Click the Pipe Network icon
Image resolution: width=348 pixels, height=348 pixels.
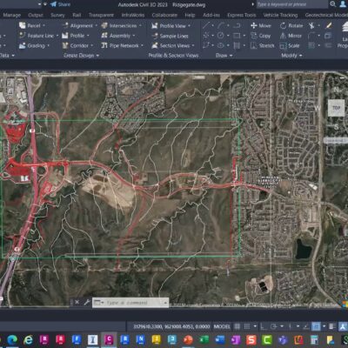coord(104,45)
